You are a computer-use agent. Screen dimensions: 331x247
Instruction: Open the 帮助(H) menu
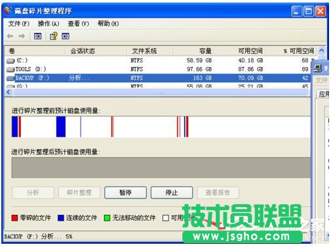[108, 24]
